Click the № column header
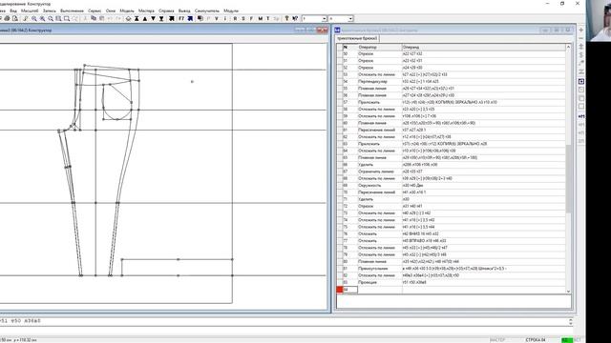 click(x=350, y=47)
